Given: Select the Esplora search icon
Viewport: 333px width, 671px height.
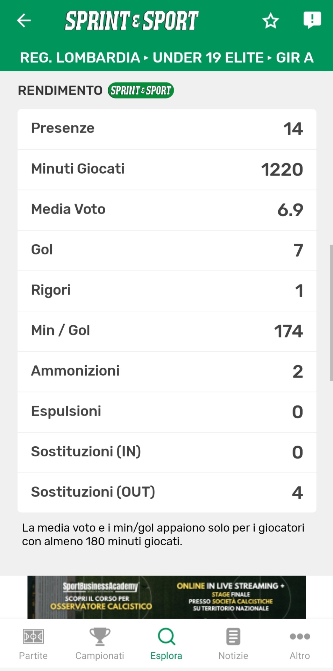Looking at the screenshot, I should 166,637.
